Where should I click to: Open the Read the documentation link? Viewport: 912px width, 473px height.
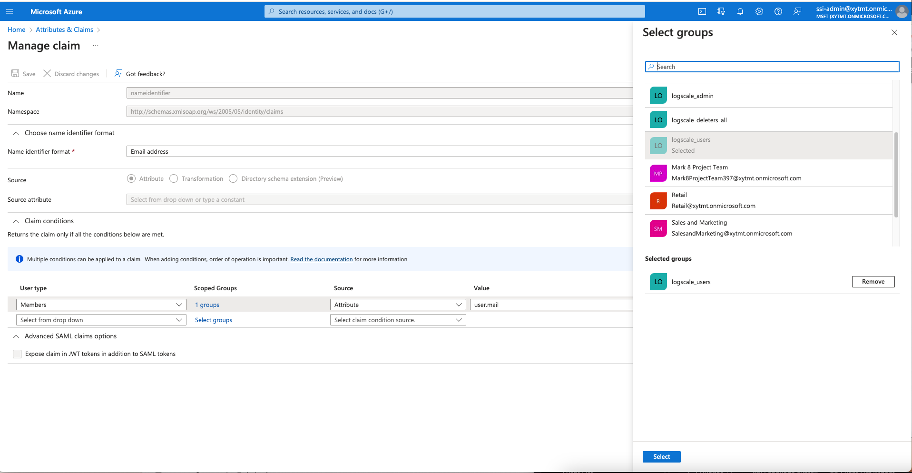[321, 259]
